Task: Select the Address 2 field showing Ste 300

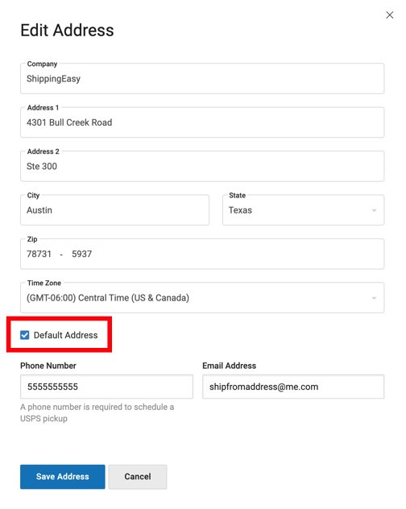Action: (x=202, y=166)
